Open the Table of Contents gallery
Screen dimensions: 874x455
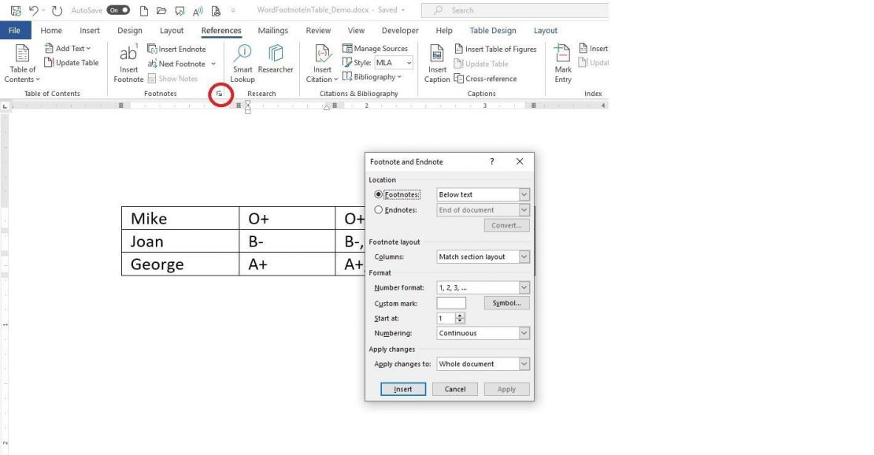[21, 63]
